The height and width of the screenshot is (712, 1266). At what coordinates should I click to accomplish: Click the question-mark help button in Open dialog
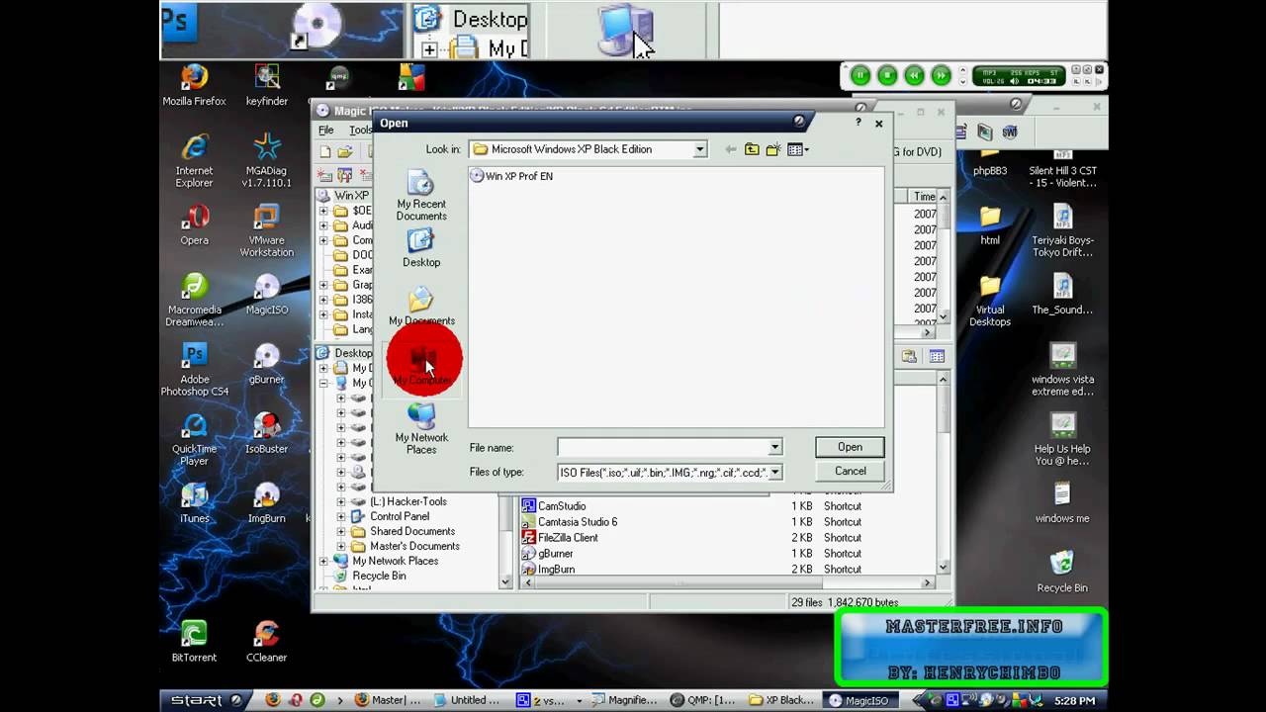tap(858, 123)
